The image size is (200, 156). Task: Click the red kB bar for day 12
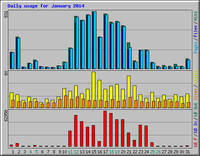pyautogui.click(x=76, y=131)
